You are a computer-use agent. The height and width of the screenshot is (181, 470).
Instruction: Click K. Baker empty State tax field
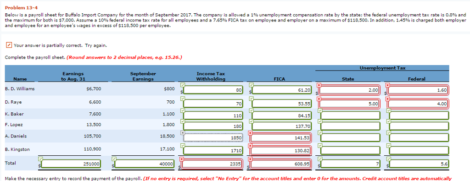350,115
